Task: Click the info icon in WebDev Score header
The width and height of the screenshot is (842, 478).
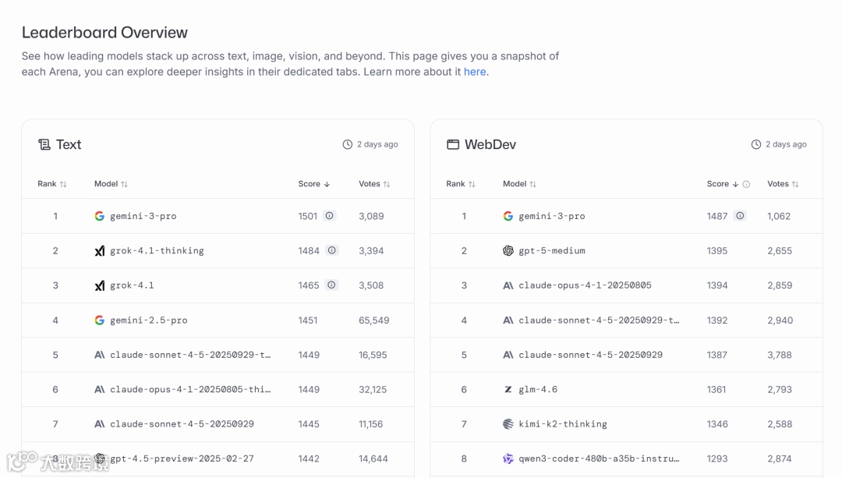Action: coord(746,184)
